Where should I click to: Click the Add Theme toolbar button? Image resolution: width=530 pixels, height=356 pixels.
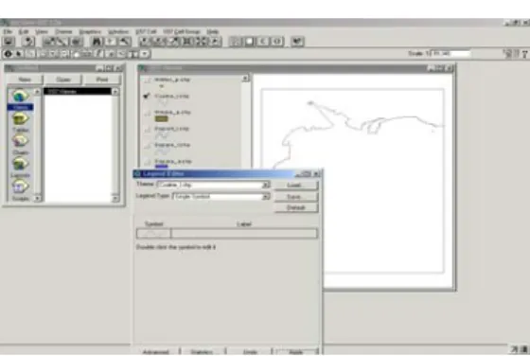point(28,42)
